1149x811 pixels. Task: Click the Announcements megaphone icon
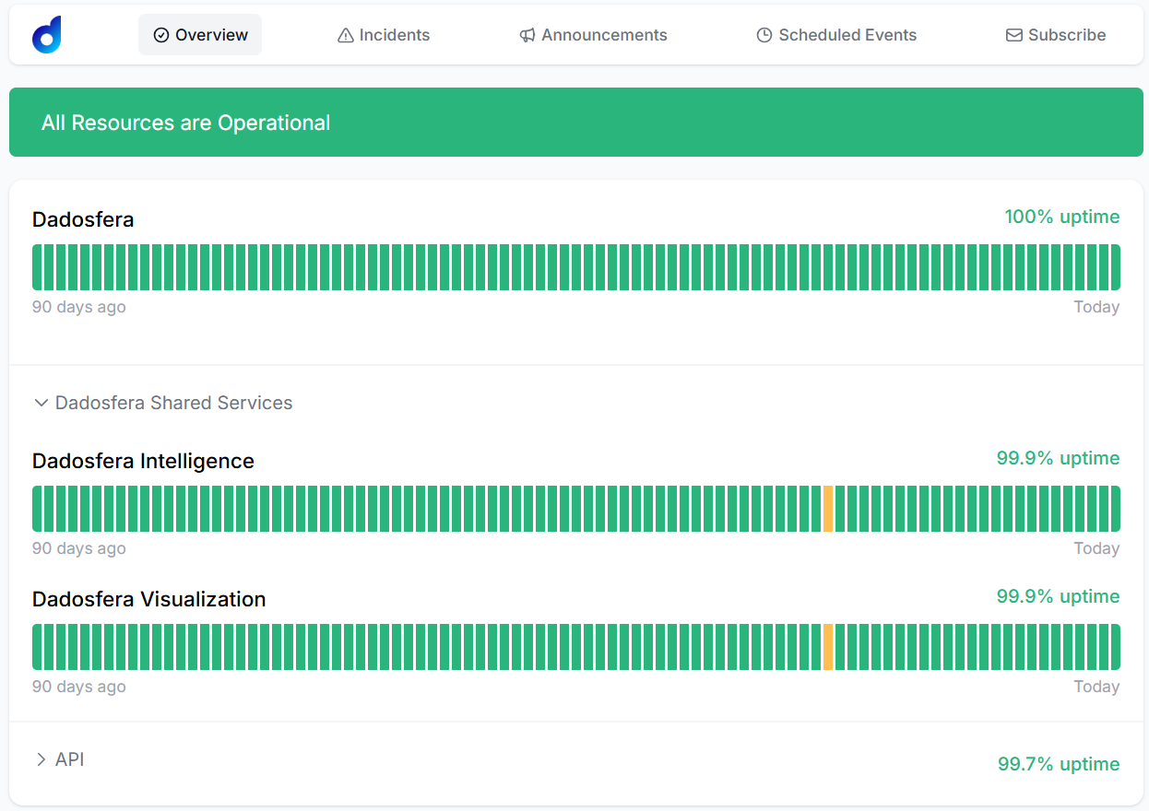pos(527,35)
